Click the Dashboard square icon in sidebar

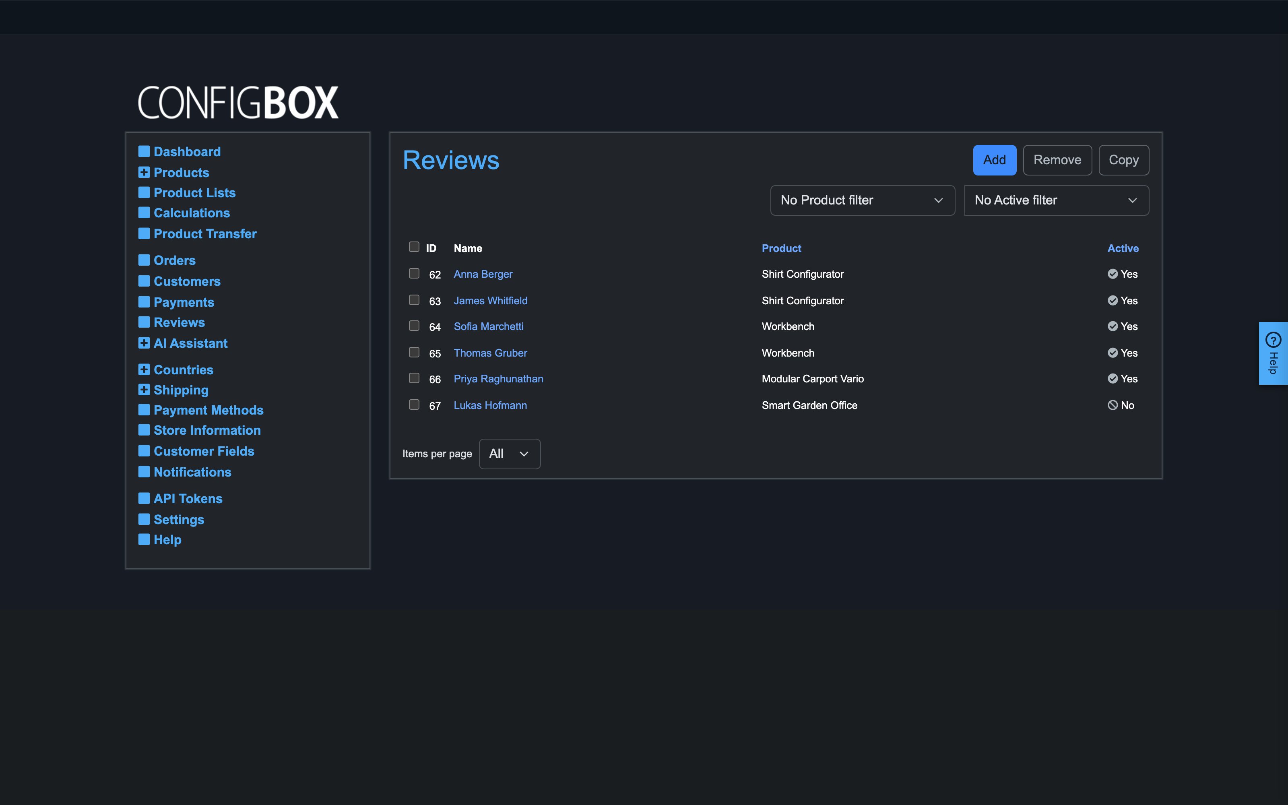pyautogui.click(x=144, y=151)
